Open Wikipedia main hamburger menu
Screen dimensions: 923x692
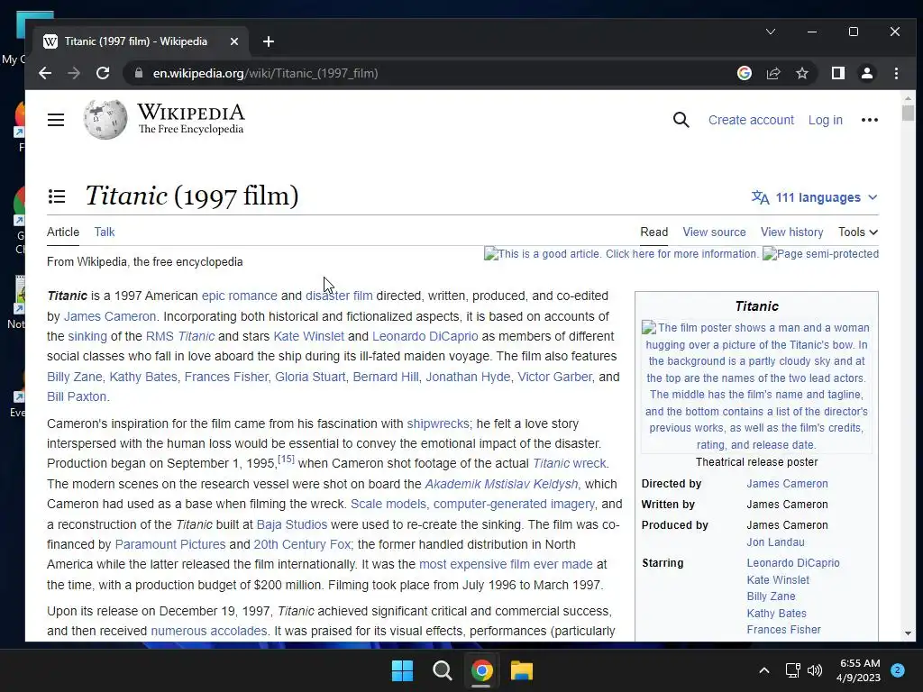pos(56,120)
